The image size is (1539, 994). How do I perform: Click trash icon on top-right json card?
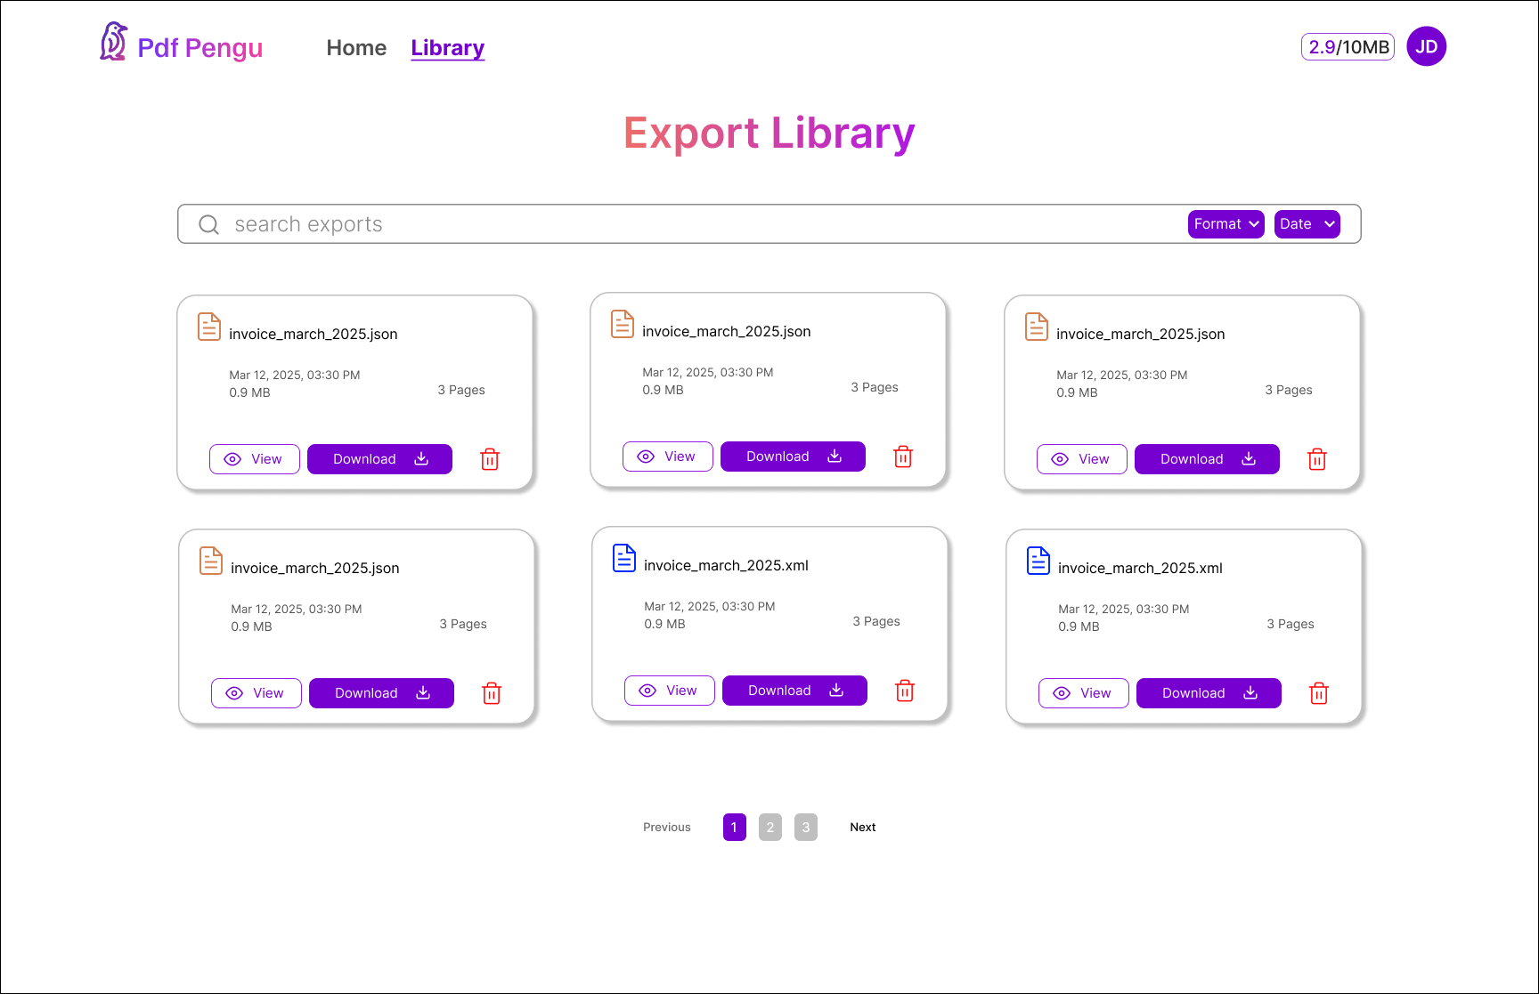pyautogui.click(x=1316, y=459)
